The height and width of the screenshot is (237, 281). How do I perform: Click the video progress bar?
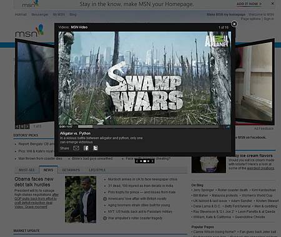(x=148, y=127)
